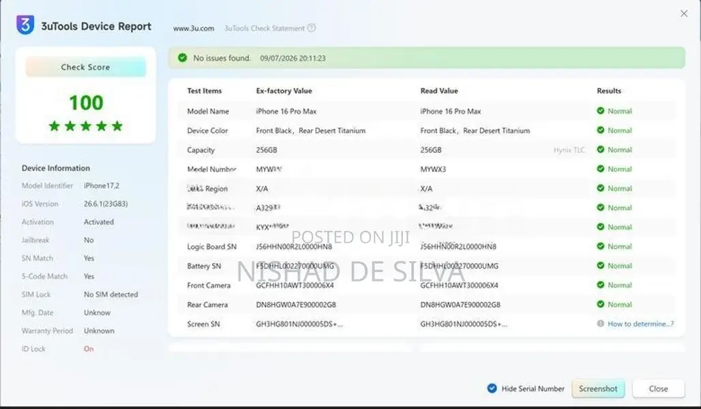Toggle the Hide Serial Number checkbox
The image size is (701, 409).
pos(492,389)
